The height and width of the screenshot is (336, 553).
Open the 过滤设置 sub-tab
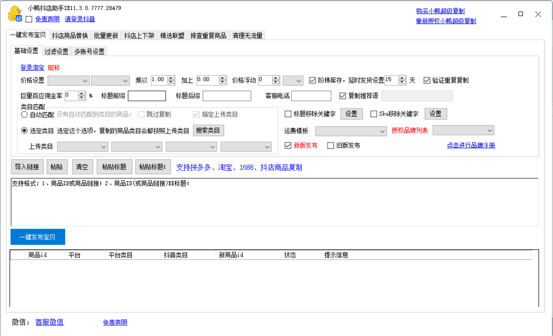click(x=56, y=52)
